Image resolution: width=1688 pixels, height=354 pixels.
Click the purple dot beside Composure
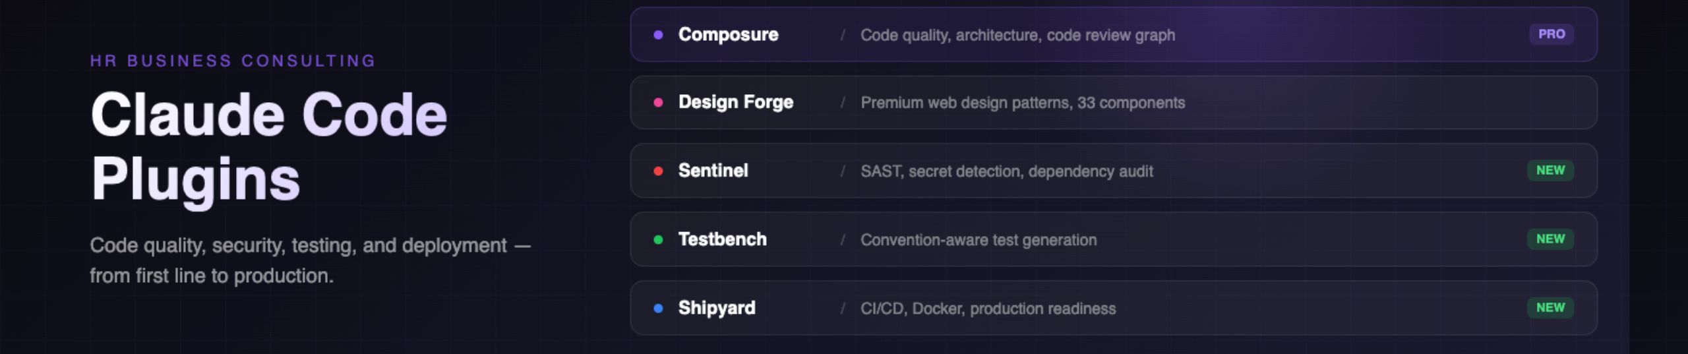point(658,35)
